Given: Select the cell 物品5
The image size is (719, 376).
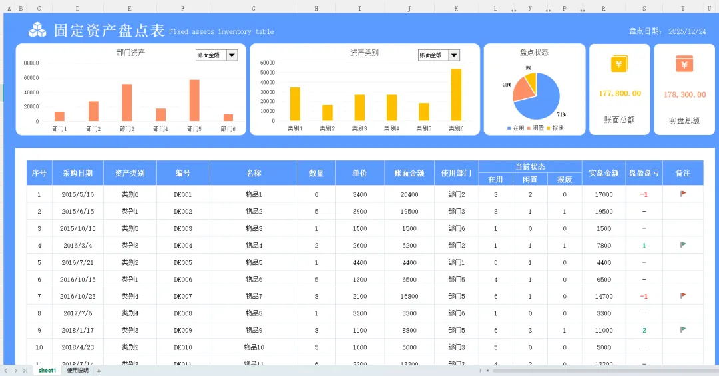Looking at the screenshot, I should point(254,262).
